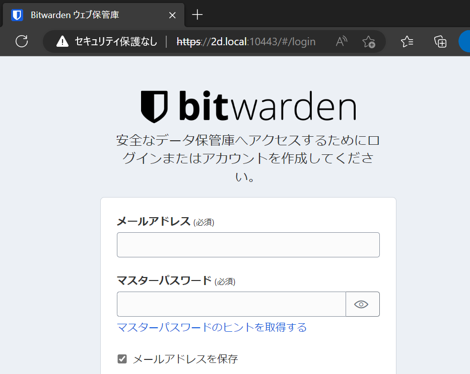Click the bitwarden wordmark text
This screenshot has width=470, height=374.
coord(267,107)
